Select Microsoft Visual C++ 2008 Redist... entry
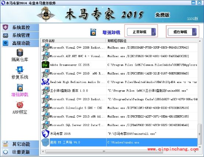 pos(77,48)
